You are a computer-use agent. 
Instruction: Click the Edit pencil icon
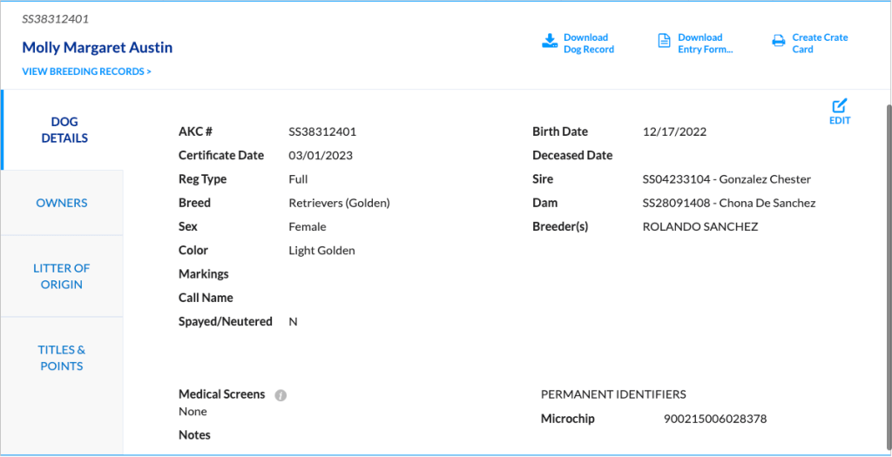click(x=839, y=105)
